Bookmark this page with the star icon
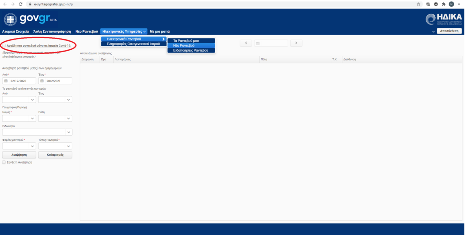Image resolution: width=465 pixels, height=235 pixels. (418, 4)
